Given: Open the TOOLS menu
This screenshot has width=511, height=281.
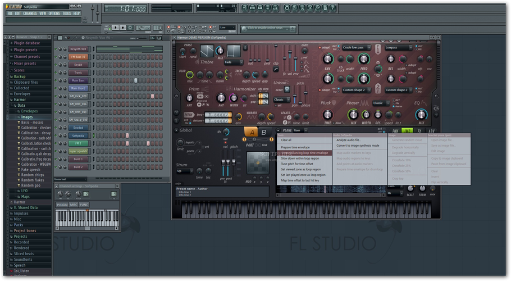Looking at the screenshot, I should coord(66,13).
